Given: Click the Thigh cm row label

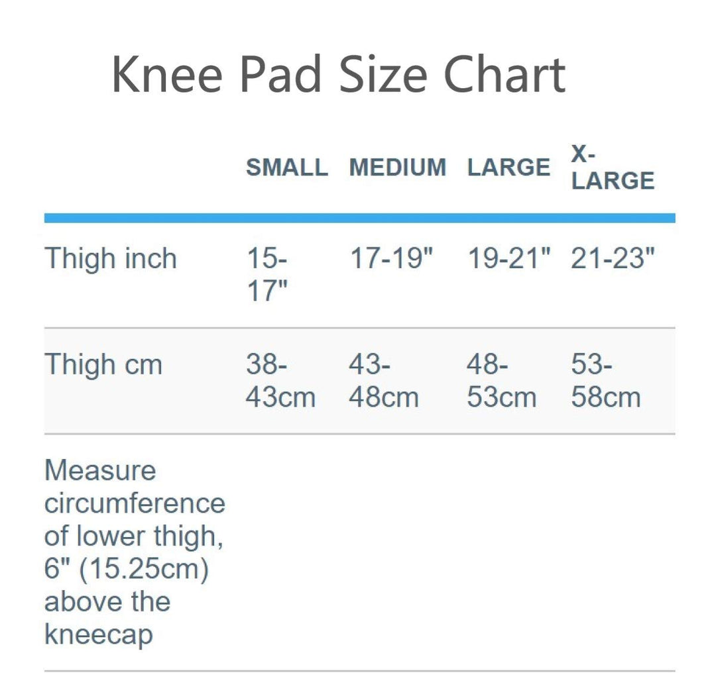Looking at the screenshot, I should (103, 364).
